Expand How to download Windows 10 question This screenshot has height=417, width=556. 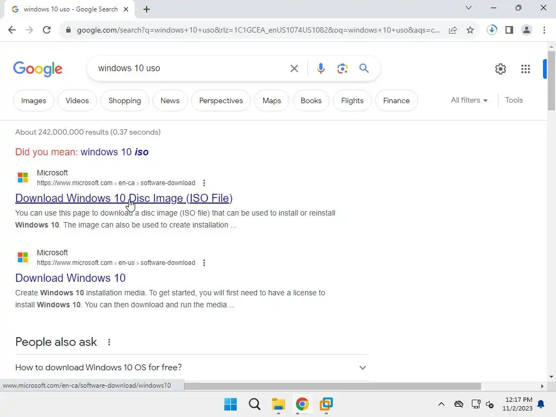pyautogui.click(x=192, y=368)
